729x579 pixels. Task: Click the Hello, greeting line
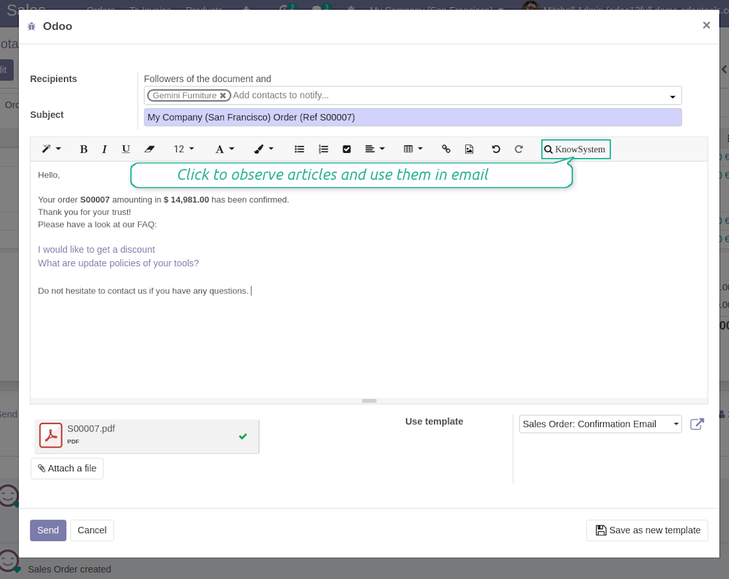(x=49, y=175)
